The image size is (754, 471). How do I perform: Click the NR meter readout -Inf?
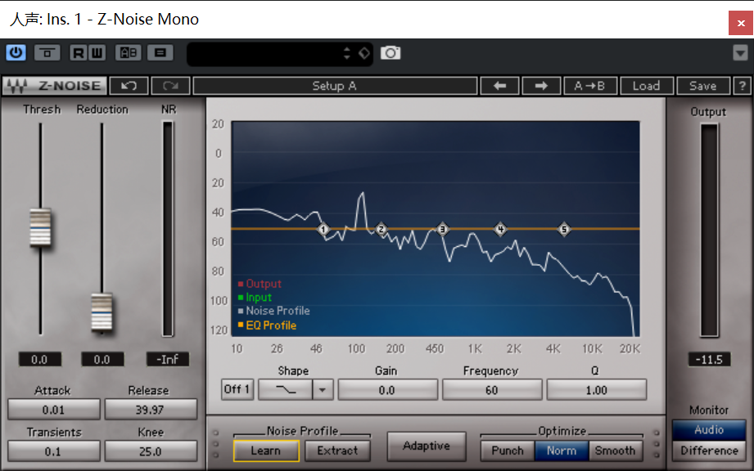tap(167, 359)
